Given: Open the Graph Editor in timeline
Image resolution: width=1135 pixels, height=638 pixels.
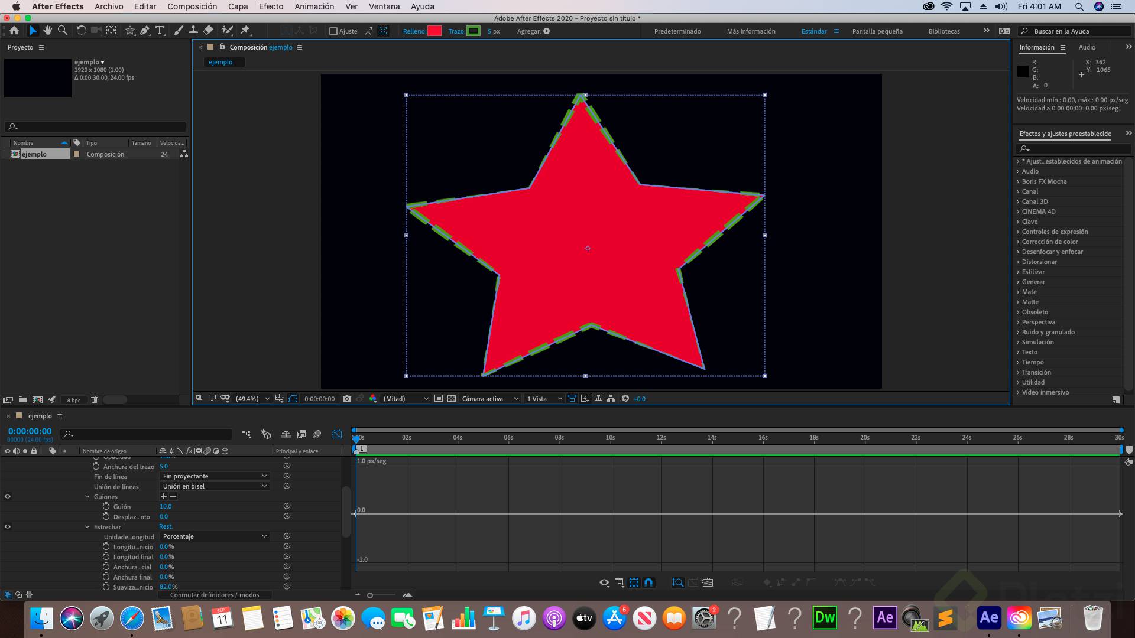Looking at the screenshot, I should click(337, 434).
